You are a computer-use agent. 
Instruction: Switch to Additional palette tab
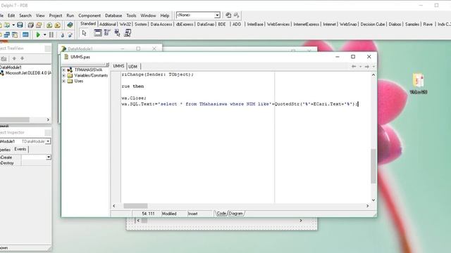[x=108, y=25]
